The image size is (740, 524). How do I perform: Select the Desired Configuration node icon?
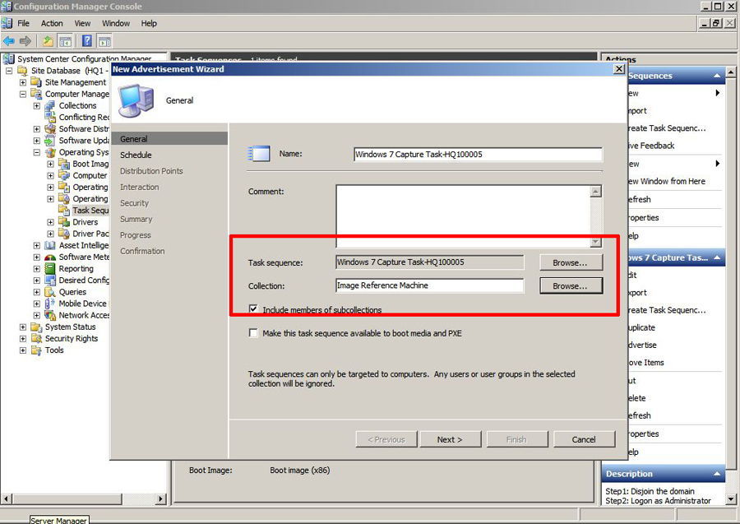click(50, 281)
